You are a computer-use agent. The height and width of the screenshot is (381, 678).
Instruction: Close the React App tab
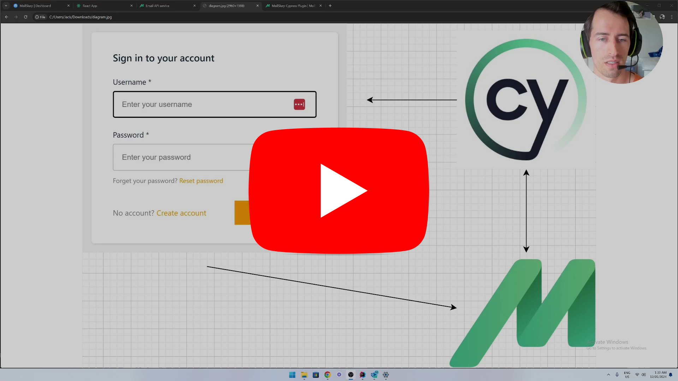pos(131,6)
